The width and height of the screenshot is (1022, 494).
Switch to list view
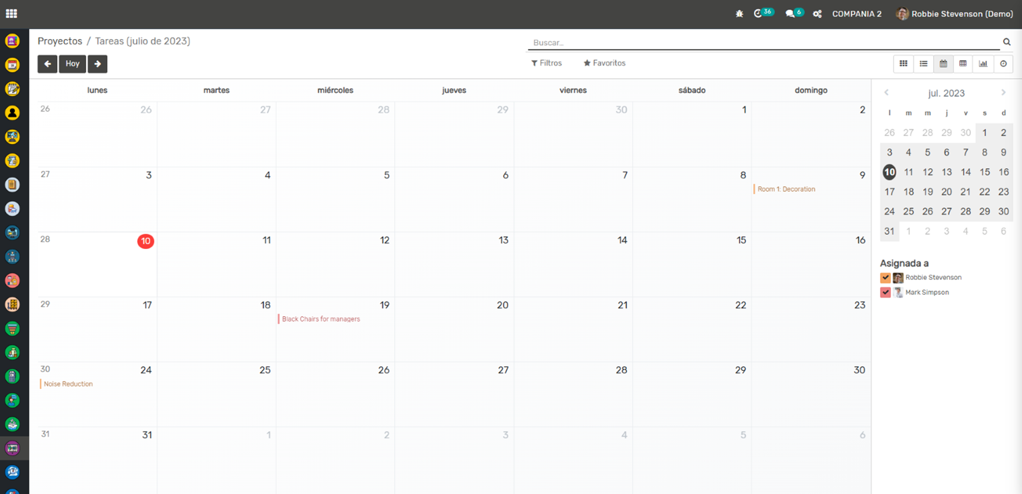(x=924, y=64)
